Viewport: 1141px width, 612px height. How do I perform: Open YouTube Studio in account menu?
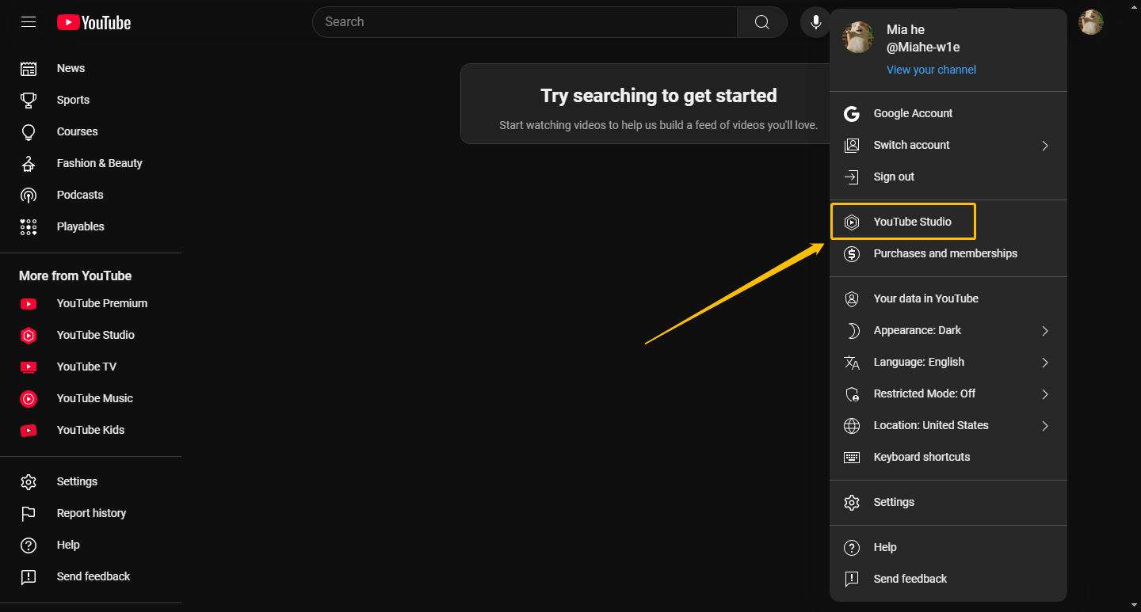pyautogui.click(x=948, y=222)
